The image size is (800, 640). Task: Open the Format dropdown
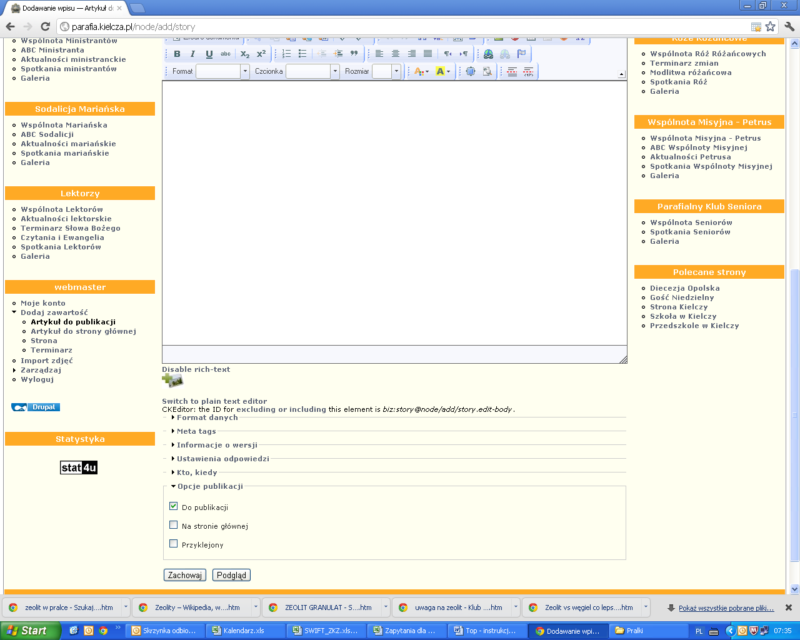tap(222, 71)
